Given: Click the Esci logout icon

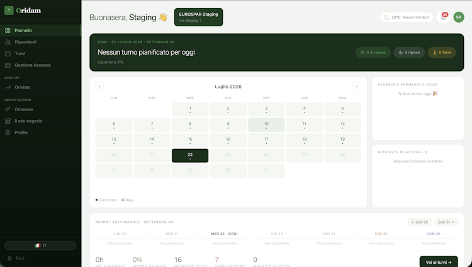Looking at the screenshot, I should click(9, 258).
